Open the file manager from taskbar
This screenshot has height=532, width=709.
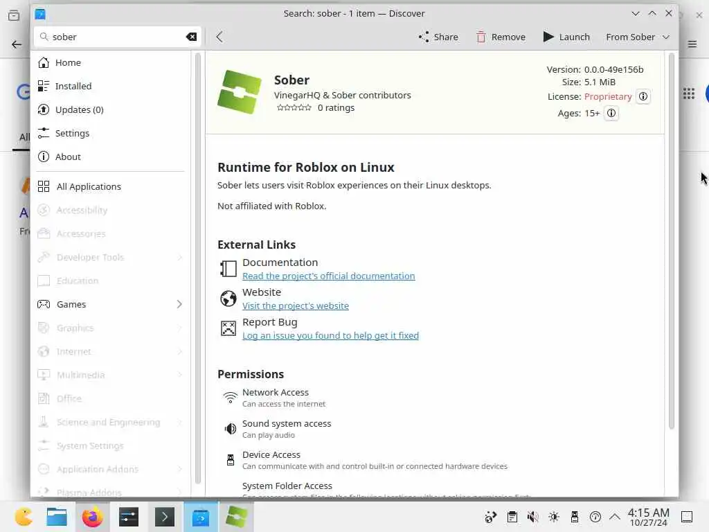(x=57, y=517)
